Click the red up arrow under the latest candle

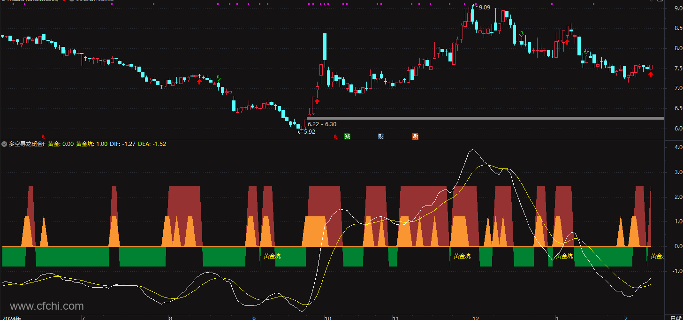[651, 74]
